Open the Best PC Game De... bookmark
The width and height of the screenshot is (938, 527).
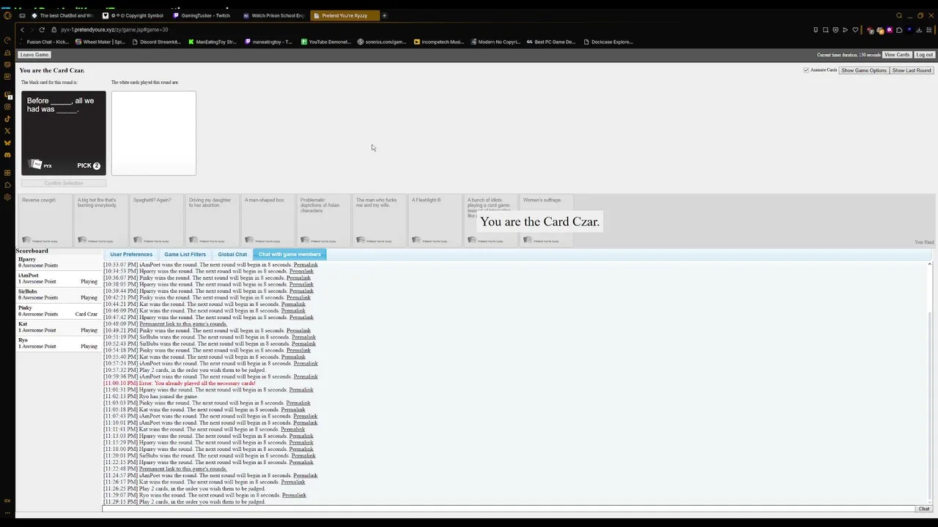pyautogui.click(x=551, y=42)
